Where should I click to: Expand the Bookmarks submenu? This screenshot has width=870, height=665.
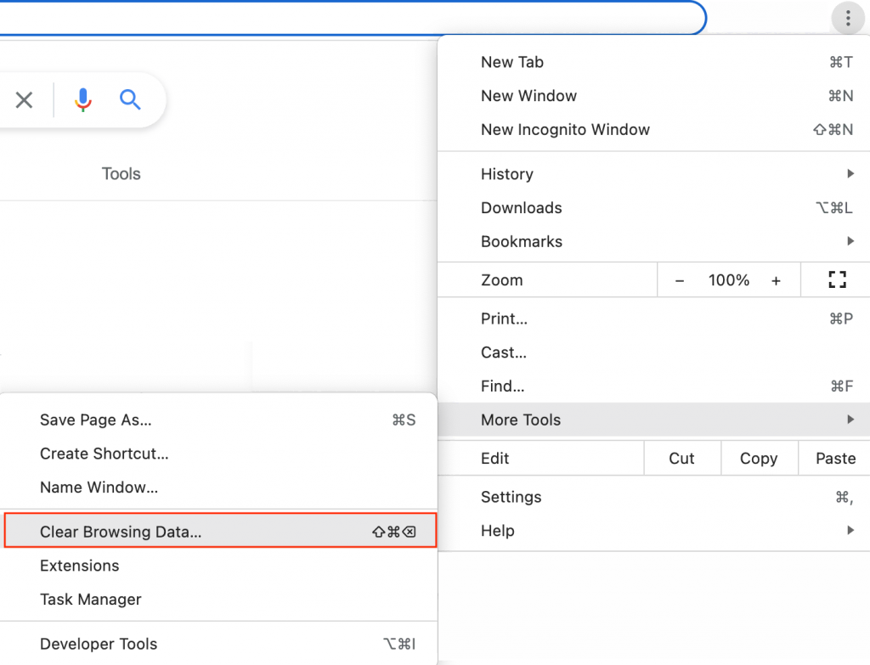coord(522,242)
